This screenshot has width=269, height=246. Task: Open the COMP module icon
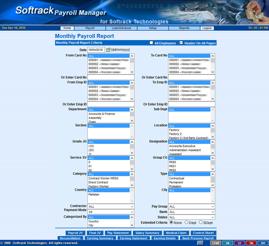216,243
